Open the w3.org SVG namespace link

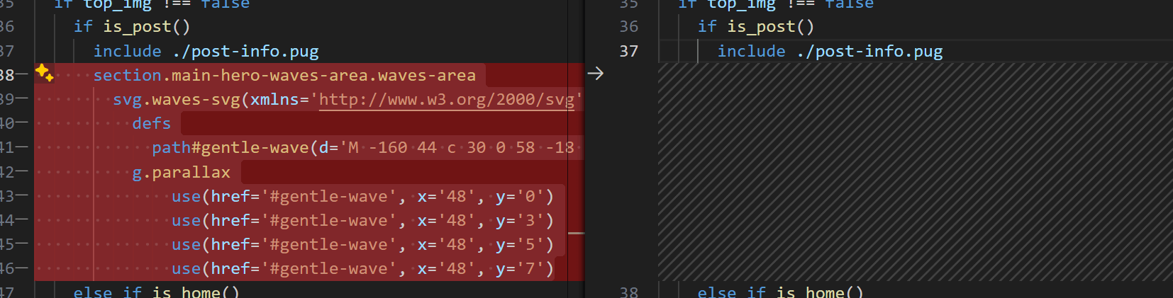[x=446, y=100]
